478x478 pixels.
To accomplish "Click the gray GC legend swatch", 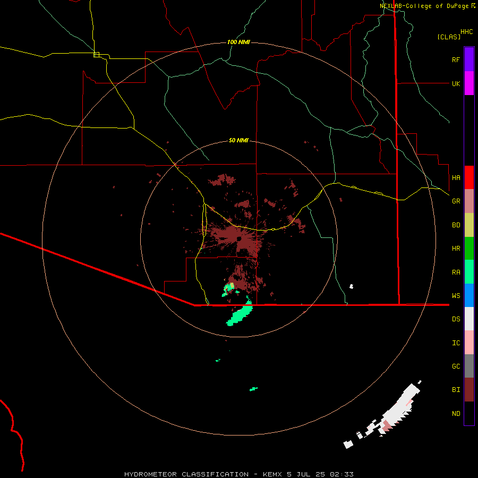I will [469, 366].
